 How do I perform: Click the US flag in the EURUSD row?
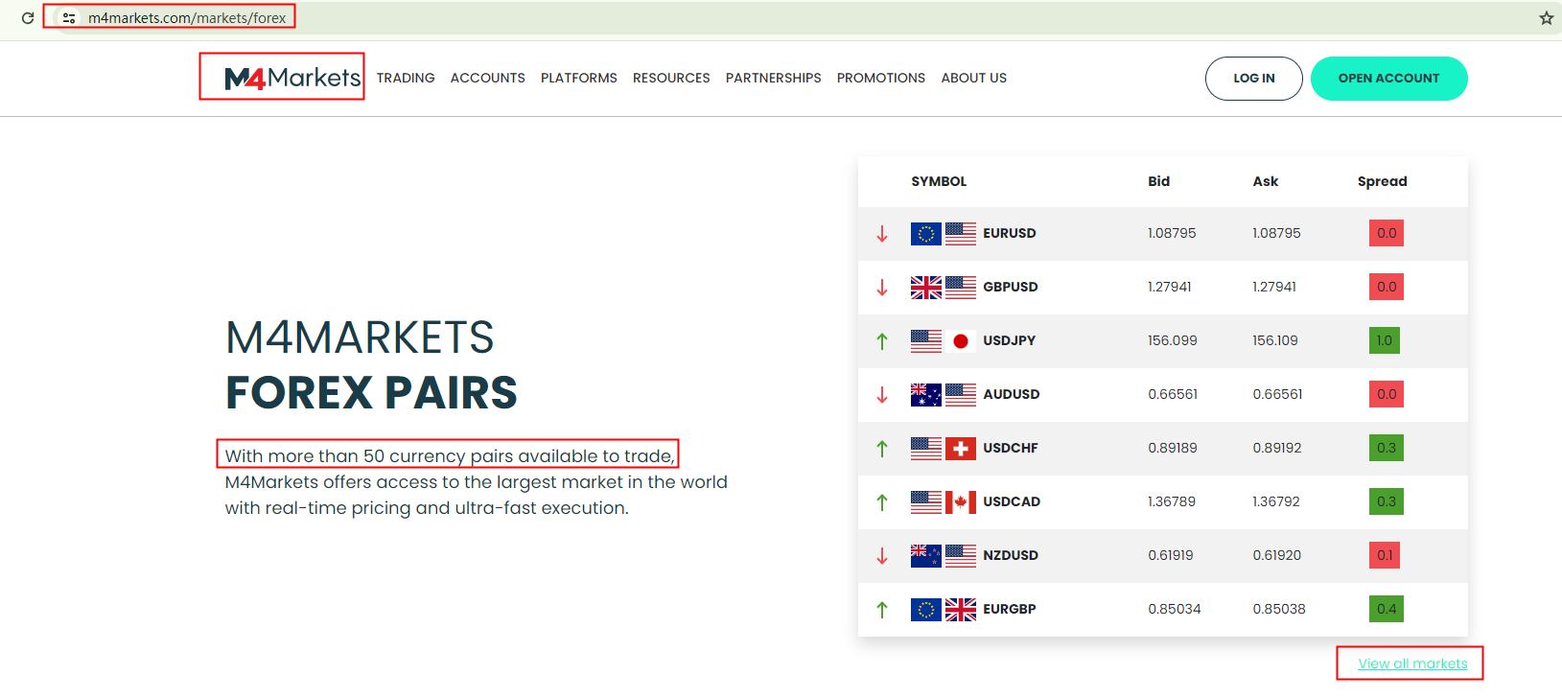[961, 233]
